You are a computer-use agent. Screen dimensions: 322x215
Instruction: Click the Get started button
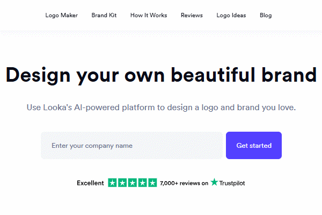click(x=254, y=145)
